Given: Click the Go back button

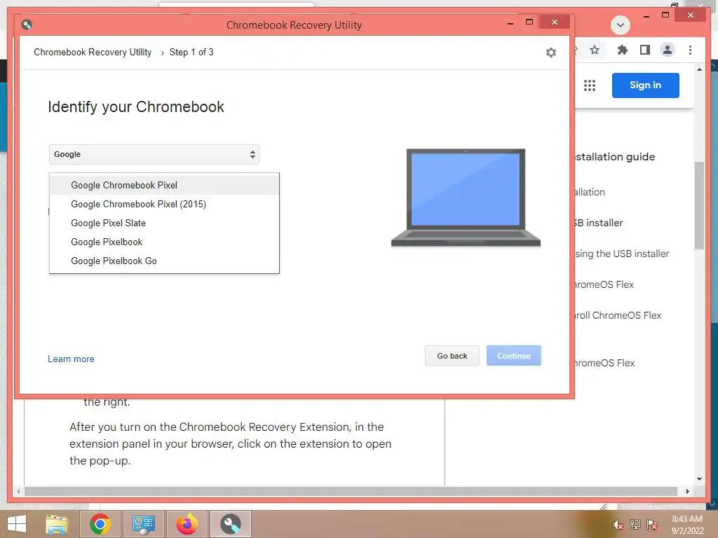Looking at the screenshot, I should pos(452,356).
